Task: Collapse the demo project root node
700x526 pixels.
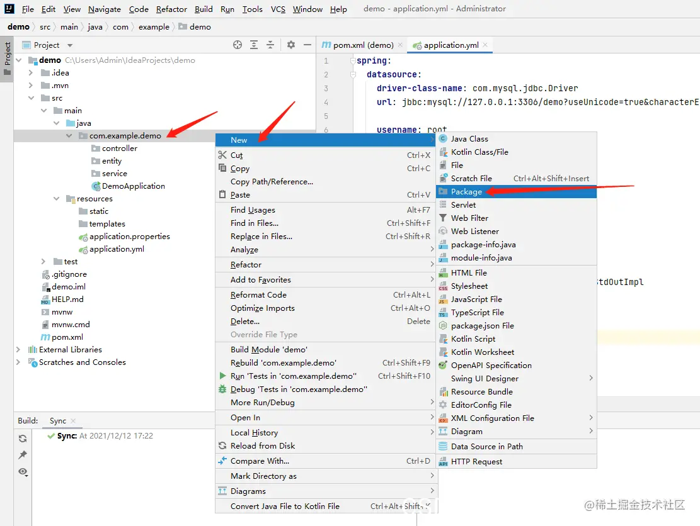Action: point(19,60)
